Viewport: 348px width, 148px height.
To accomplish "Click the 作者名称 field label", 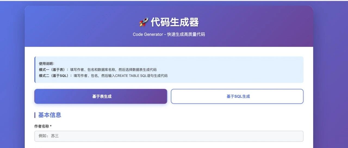I will click(x=41, y=126).
